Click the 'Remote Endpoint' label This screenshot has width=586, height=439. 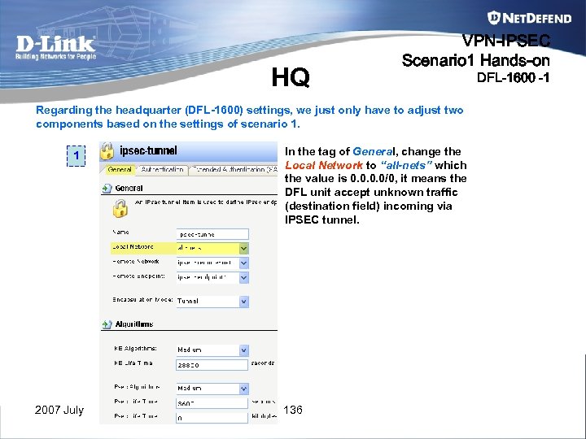pyautogui.click(x=138, y=276)
